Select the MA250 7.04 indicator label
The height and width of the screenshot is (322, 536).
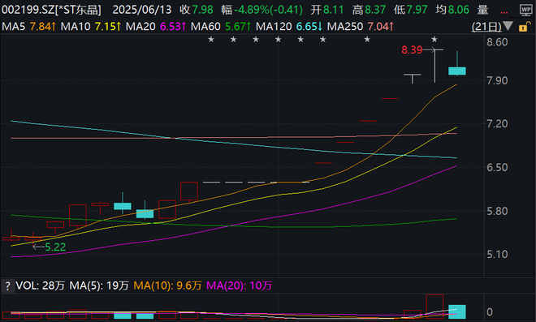[x=361, y=26]
